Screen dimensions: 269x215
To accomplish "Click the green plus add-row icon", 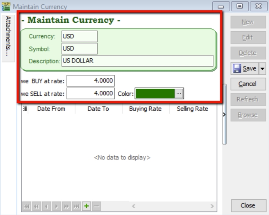I will [86, 206].
